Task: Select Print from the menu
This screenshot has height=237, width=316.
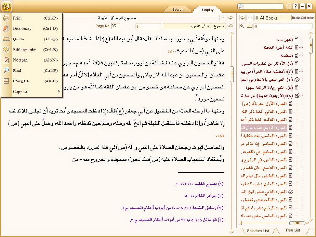Action: point(31,18)
